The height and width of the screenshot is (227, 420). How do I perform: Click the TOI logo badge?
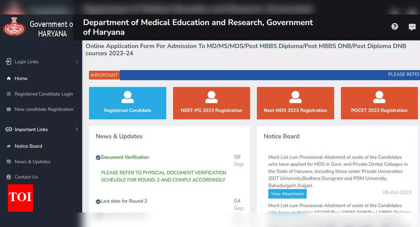click(20, 198)
